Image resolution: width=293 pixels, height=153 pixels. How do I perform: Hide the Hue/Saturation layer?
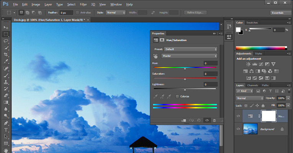238,116
